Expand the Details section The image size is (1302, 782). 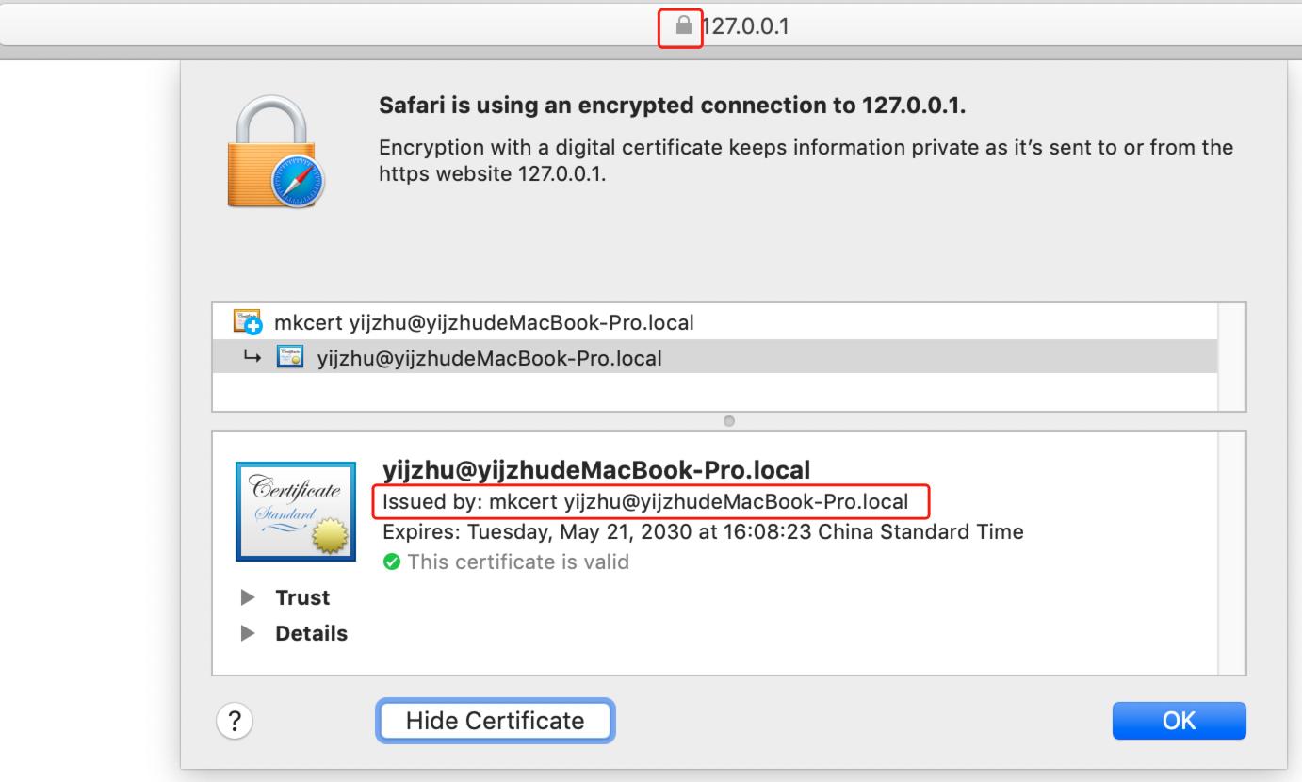[x=250, y=633]
